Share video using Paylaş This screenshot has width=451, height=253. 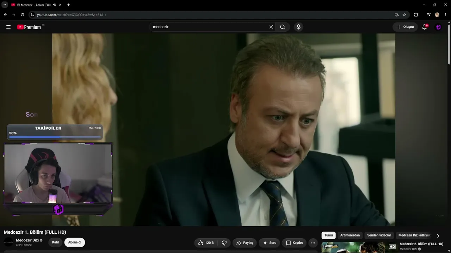245,243
